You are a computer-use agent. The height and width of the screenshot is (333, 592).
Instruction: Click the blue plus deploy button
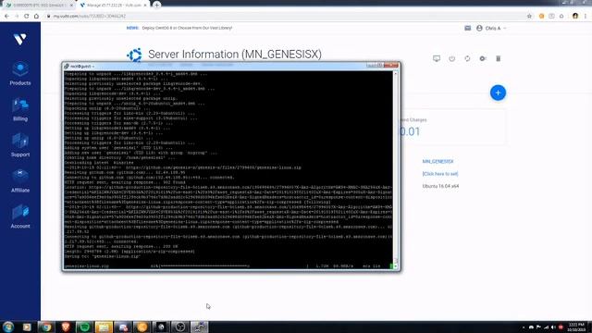(x=498, y=92)
